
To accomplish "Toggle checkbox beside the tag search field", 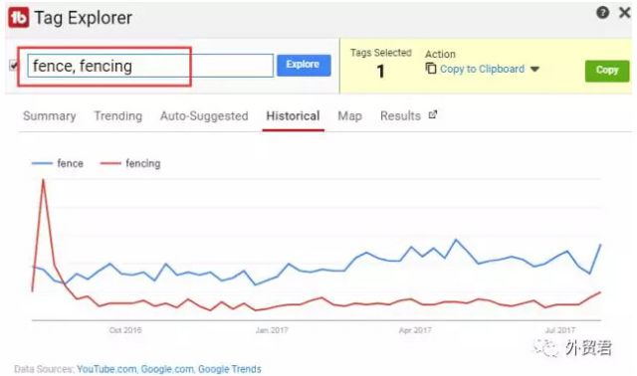I will click(x=13, y=65).
